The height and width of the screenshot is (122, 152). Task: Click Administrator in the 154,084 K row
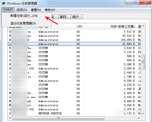tap(48, 40)
